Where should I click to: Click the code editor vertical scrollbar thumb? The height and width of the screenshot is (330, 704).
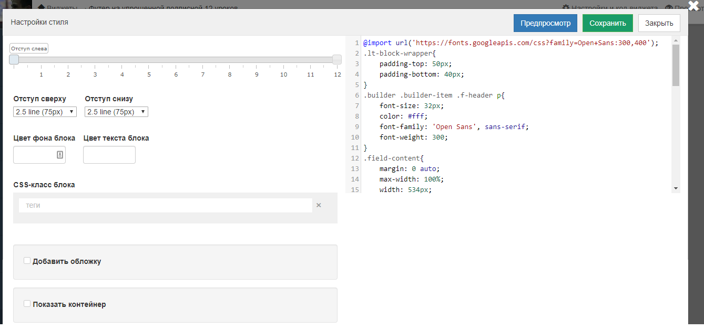point(676,65)
